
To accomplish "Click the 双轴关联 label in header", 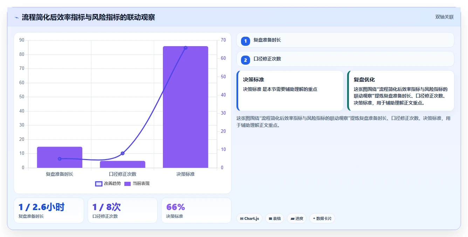I will point(444,17).
